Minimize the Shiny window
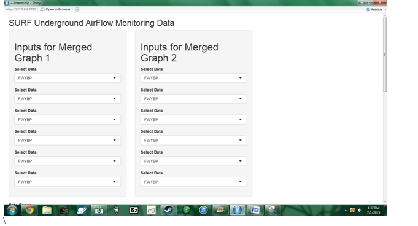 pos(362,2)
